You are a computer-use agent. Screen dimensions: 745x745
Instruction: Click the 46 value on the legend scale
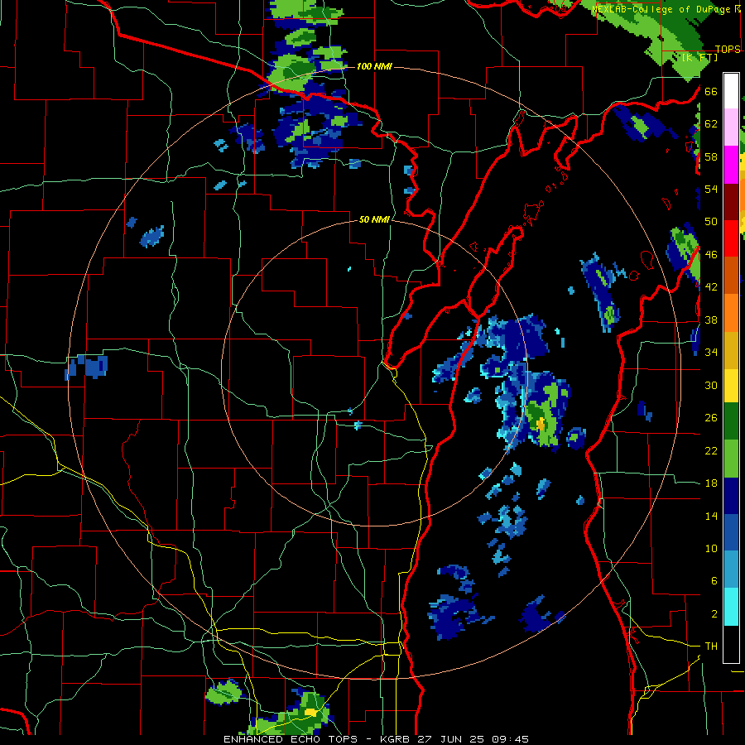(x=711, y=255)
